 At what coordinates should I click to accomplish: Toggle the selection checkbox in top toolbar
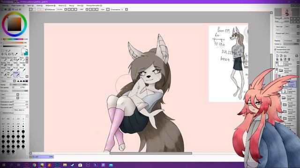coord(46,9)
